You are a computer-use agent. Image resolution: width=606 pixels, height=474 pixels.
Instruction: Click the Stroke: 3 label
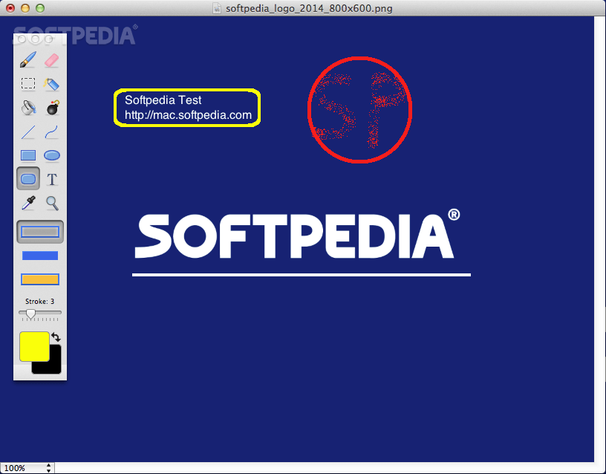pyautogui.click(x=40, y=301)
